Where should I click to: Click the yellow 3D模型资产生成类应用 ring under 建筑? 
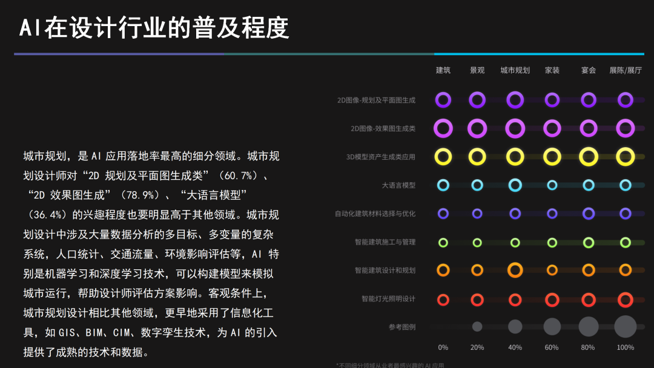(443, 157)
